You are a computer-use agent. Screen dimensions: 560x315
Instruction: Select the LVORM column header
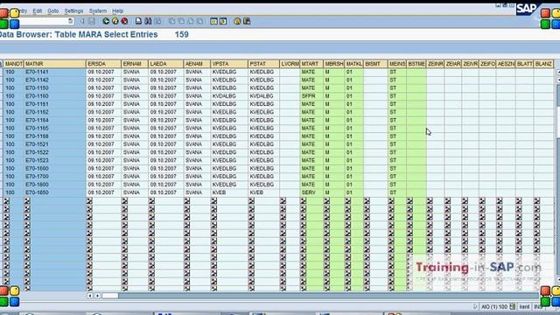pyautogui.click(x=290, y=64)
